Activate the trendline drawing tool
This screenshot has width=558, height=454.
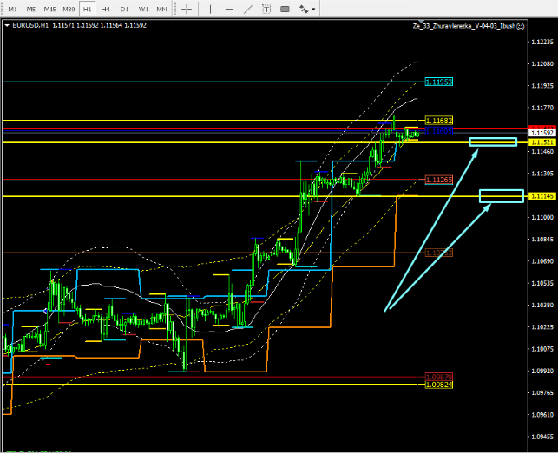pos(248,9)
